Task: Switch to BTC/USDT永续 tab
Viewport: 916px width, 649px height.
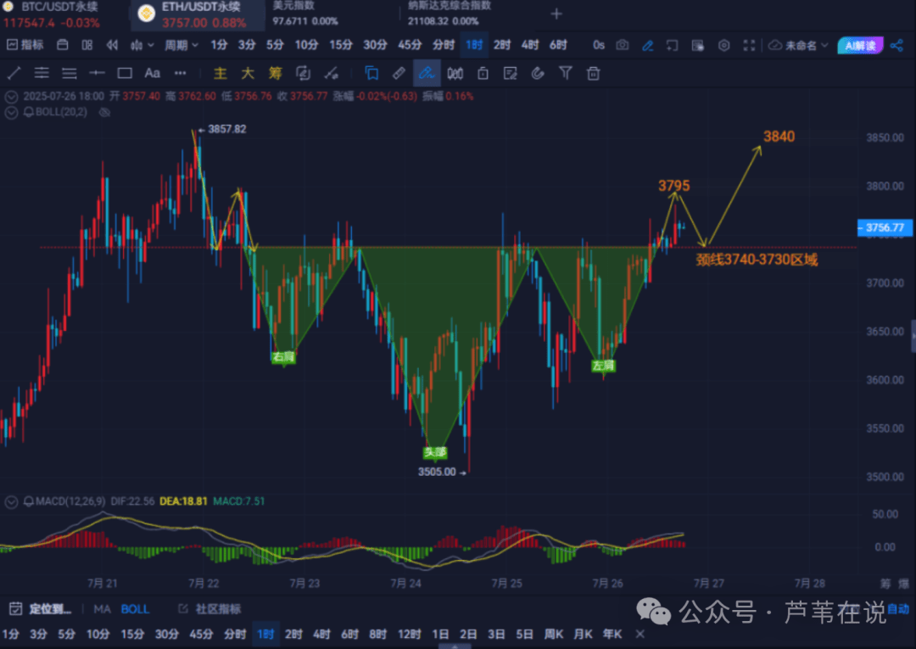Action: pos(60,14)
